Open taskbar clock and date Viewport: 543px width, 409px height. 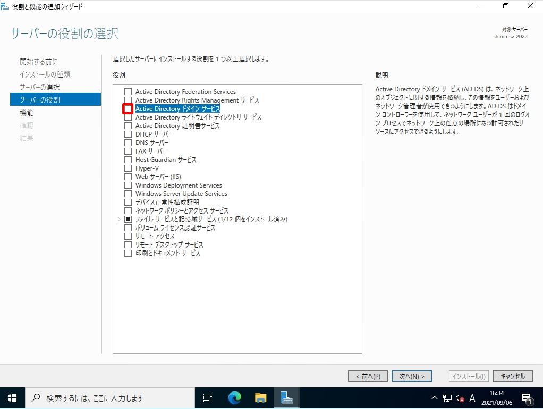497,398
